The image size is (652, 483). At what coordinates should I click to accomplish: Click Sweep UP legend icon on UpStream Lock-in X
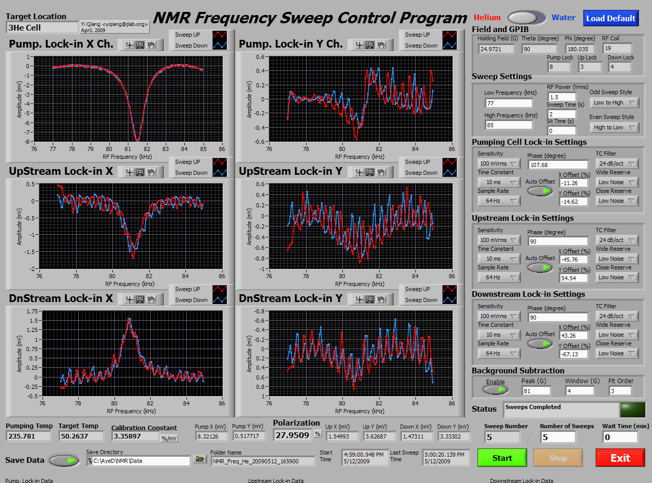[x=219, y=162]
